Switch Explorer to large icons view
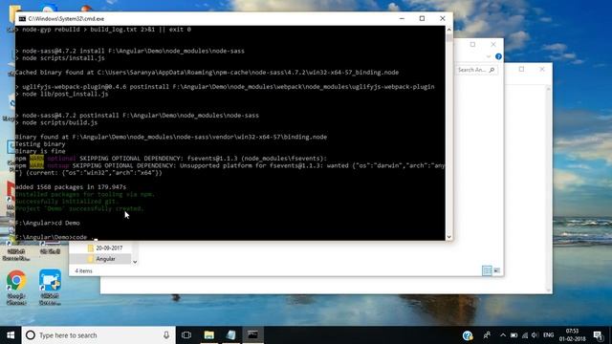Screen dimensions: 612x344 (x=497, y=270)
